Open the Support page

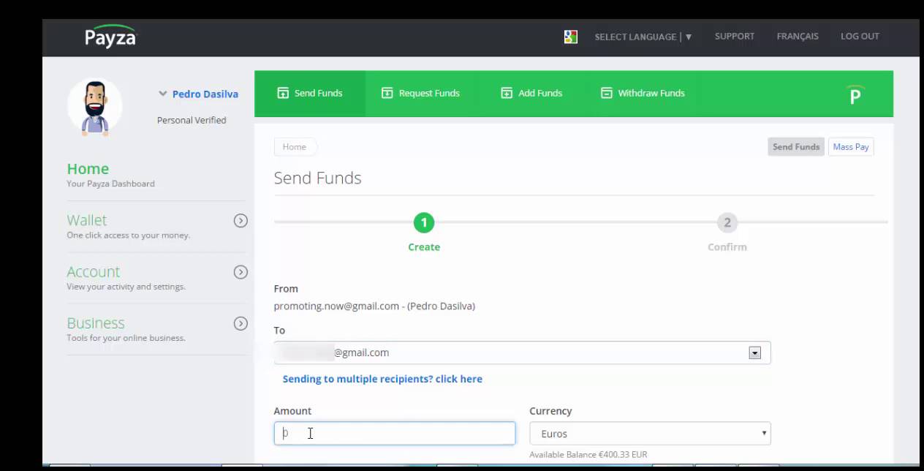[x=735, y=36]
